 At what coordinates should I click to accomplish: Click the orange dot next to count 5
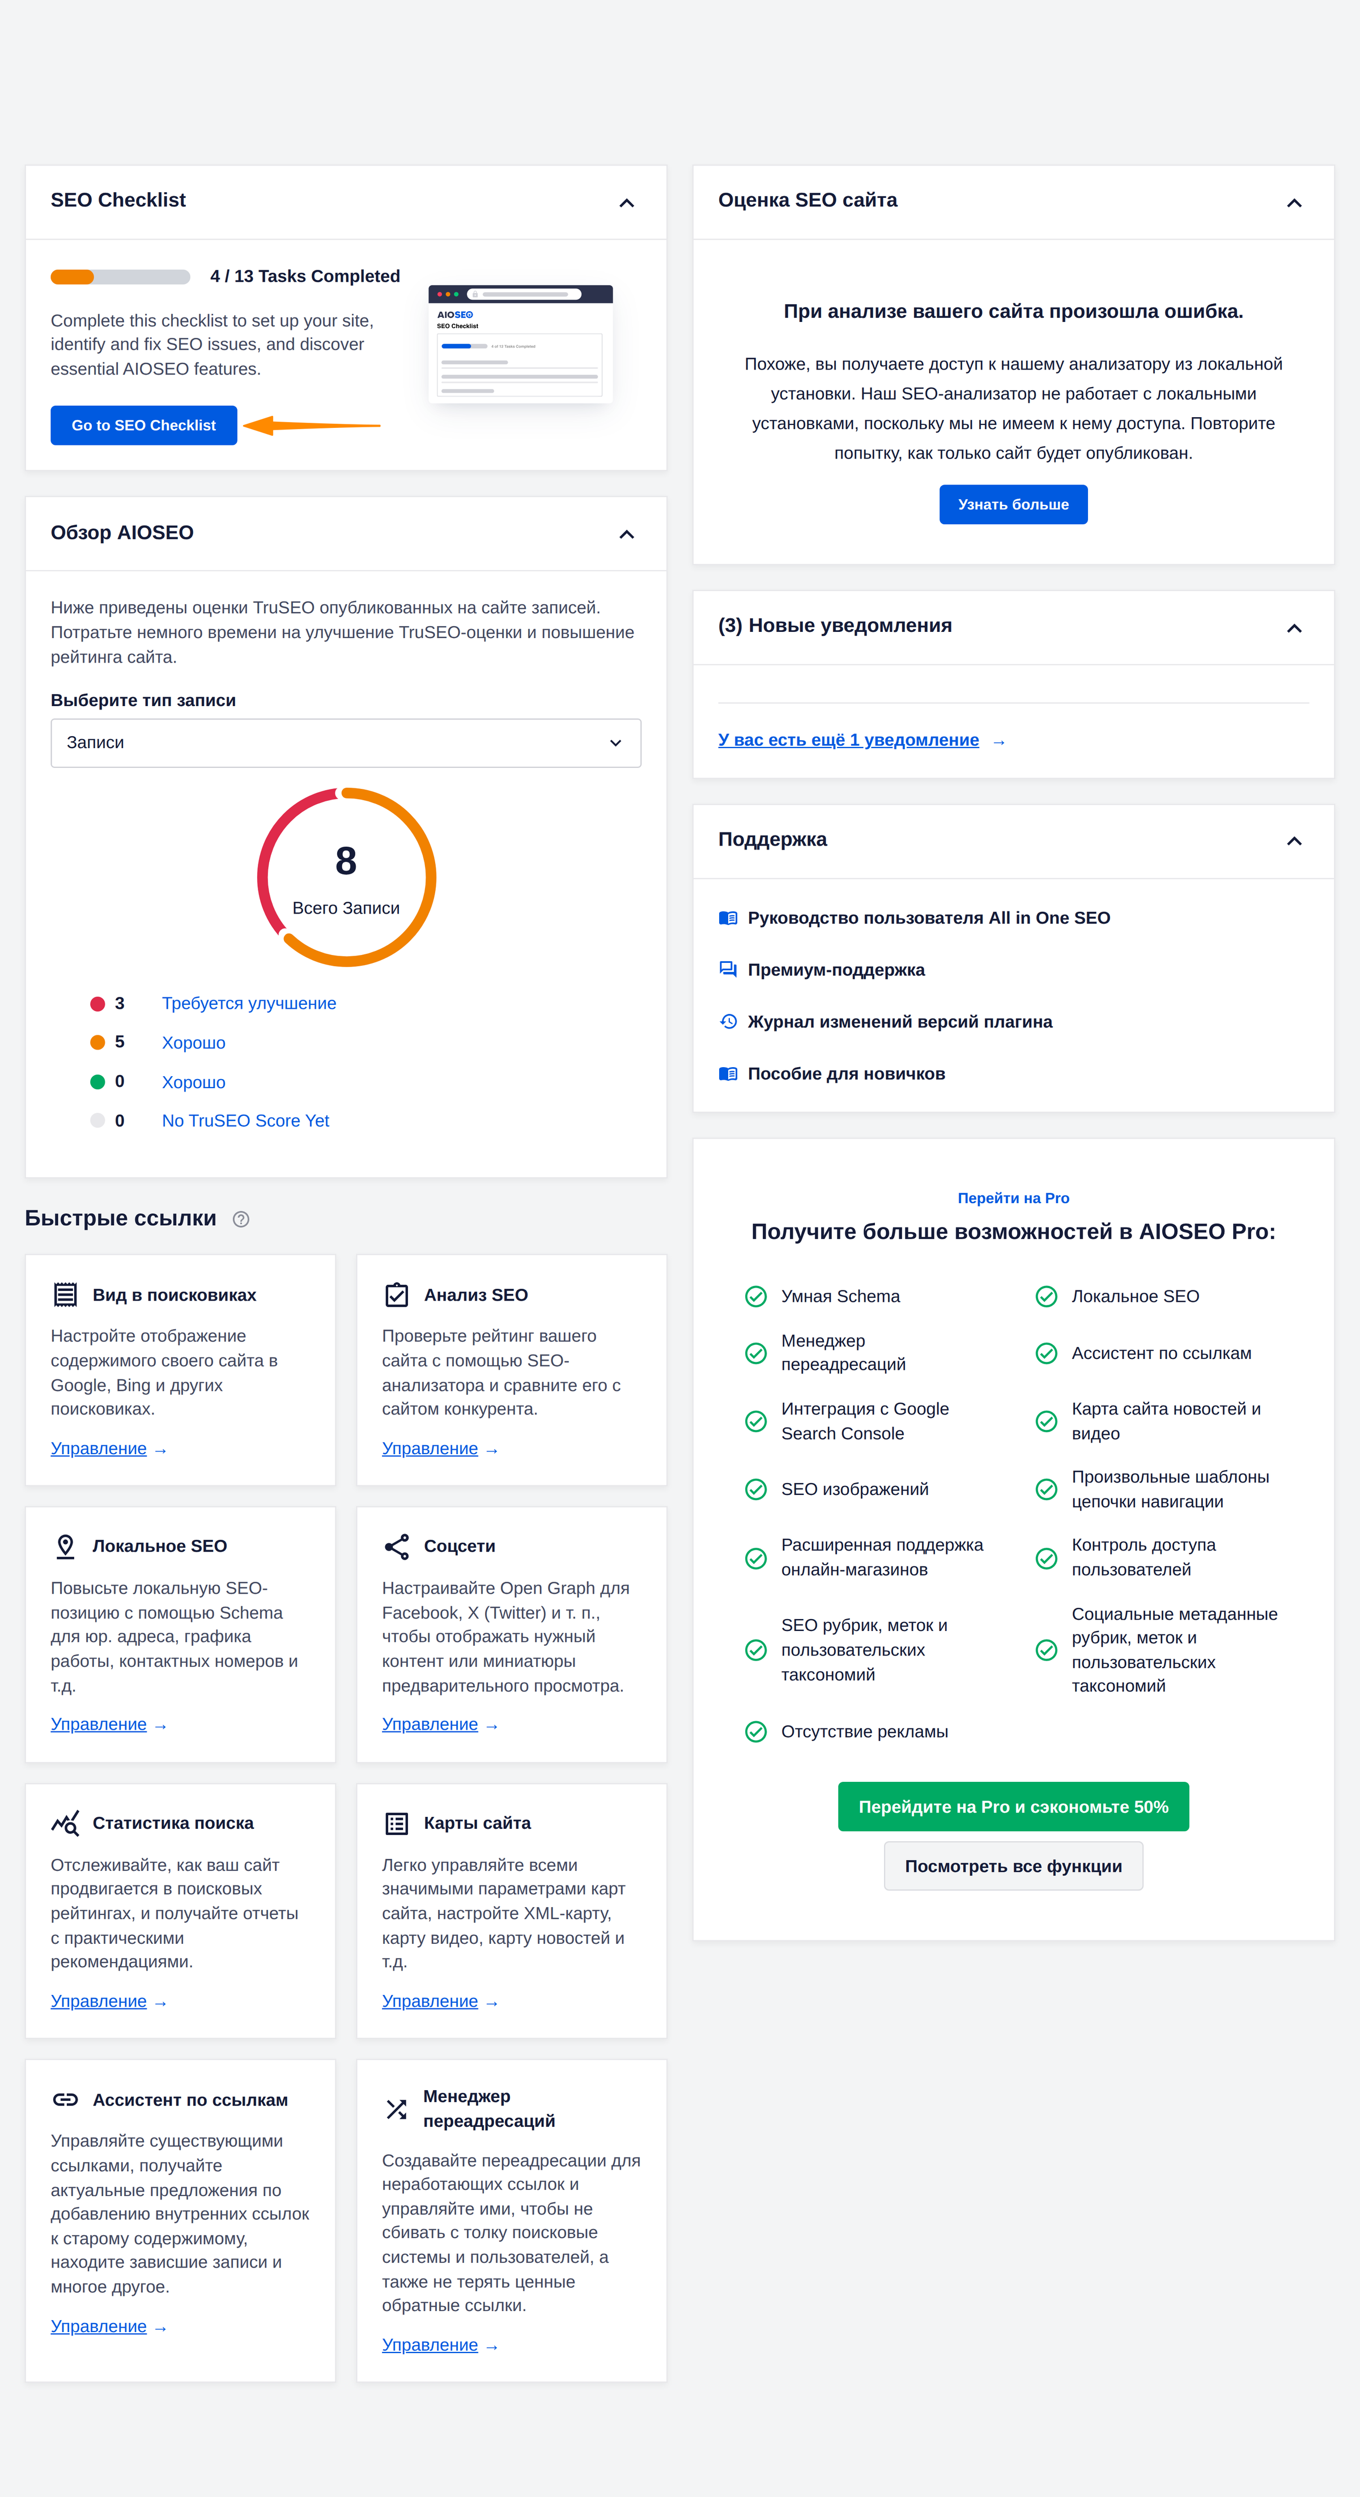tap(97, 1043)
